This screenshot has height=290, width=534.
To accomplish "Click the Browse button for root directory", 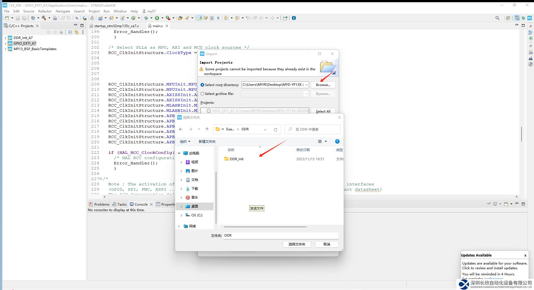I will click(x=323, y=85).
